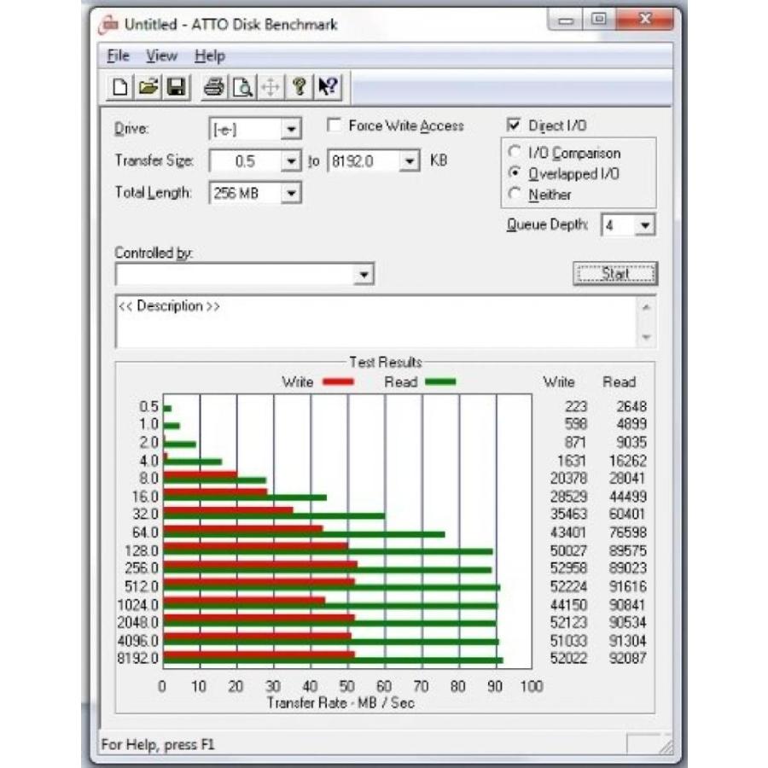Click the write value 20378
Screen dimensions: 768x768
pos(568,478)
